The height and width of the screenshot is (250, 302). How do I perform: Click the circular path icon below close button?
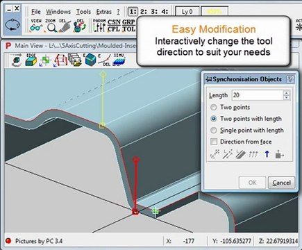(x=12, y=25)
